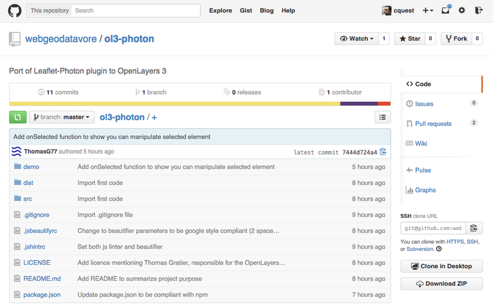Image resolution: width=493 pixels, height=306 pixels.
Task: Click the ThomasG77 author name
Action: tap(41, 151)
